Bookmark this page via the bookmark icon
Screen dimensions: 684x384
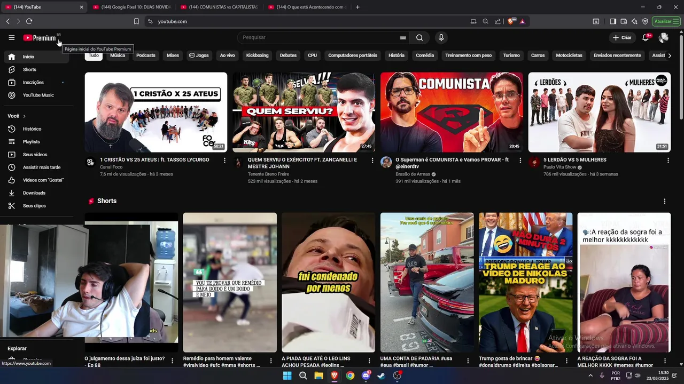coord(136,21)
